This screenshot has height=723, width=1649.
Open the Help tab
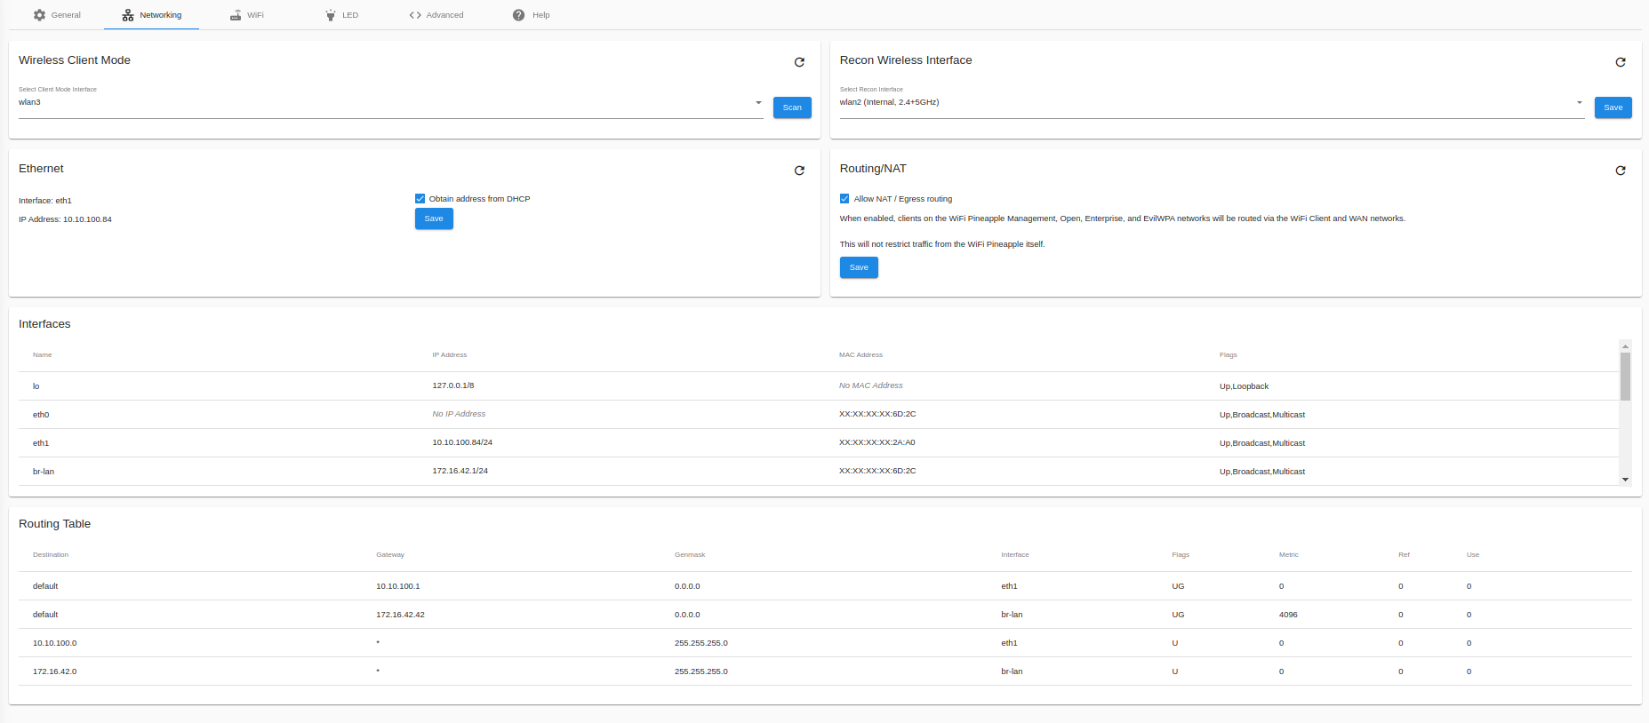pyautogui.click(x=531, y=15)
